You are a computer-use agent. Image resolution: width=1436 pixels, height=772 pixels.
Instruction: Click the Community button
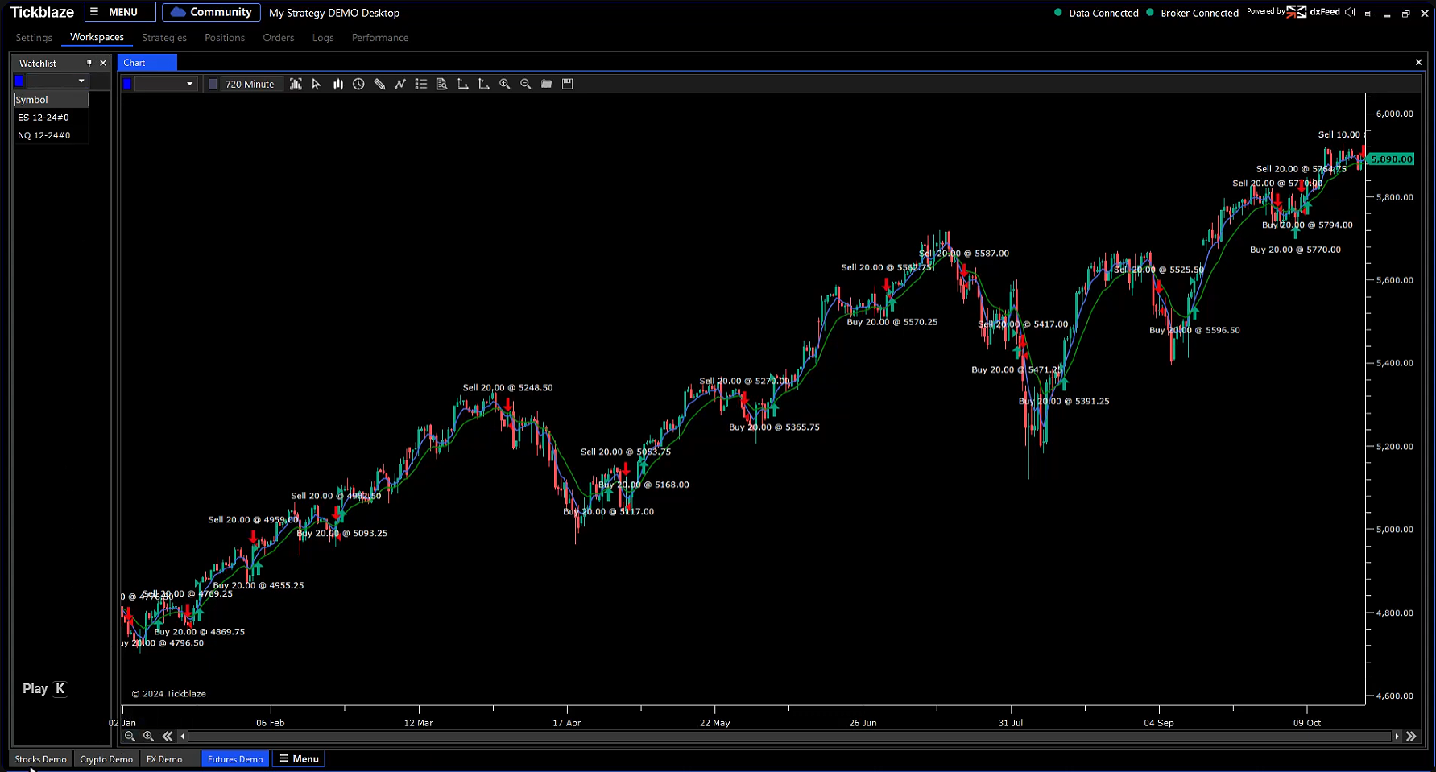211,12
